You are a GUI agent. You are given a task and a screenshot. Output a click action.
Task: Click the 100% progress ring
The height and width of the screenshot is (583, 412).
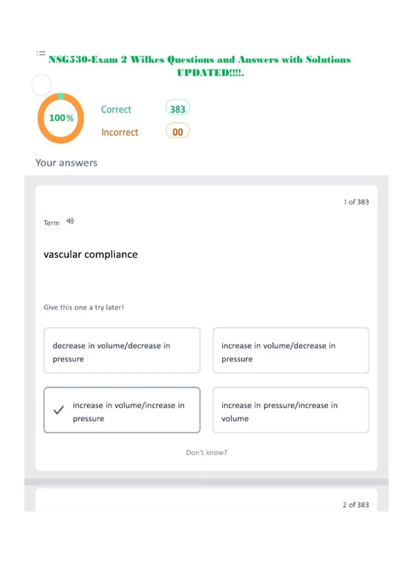point(61,118)
